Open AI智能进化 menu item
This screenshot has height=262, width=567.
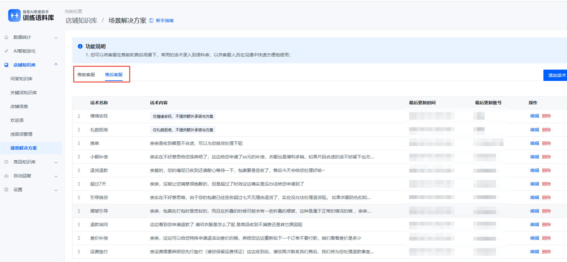tap(25, 51)
